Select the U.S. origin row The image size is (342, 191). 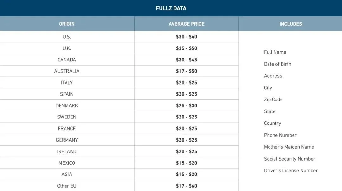coord(67,37)
